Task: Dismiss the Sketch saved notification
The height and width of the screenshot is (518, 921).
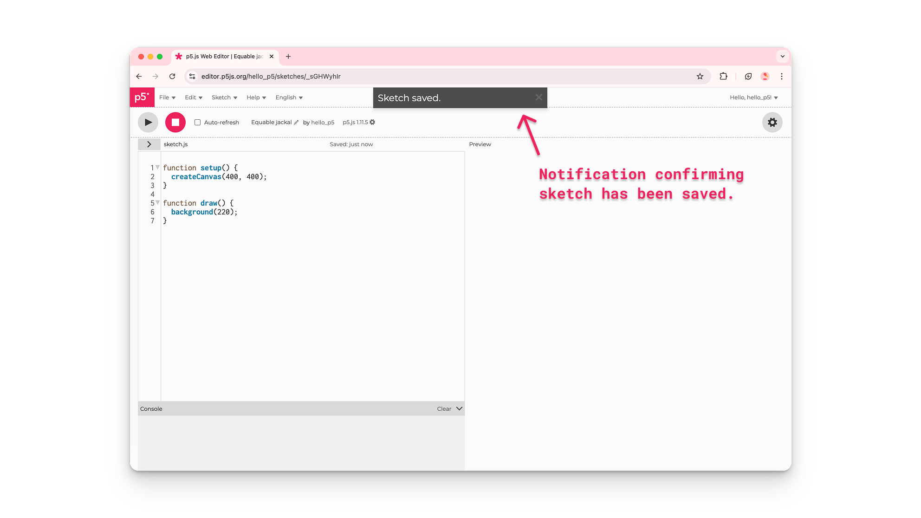Action: 538,97
